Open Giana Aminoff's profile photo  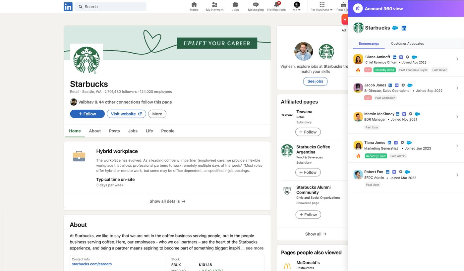(x=358, y=59)
